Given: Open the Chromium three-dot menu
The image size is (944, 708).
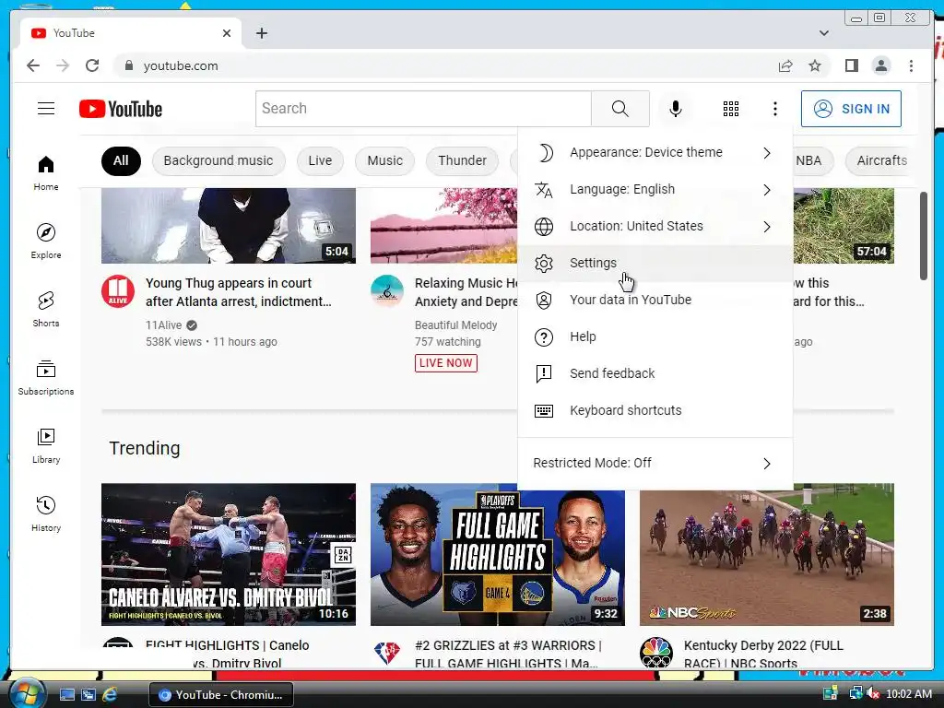Looking at the screenshot, I should pos(911,65).
